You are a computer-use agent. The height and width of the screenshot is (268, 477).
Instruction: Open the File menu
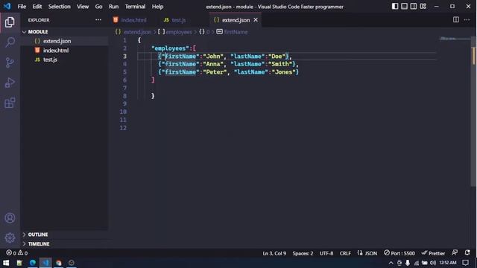tap(22, 7)
